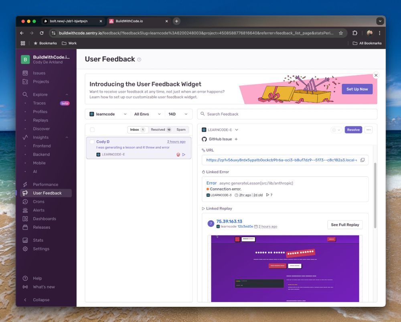This screenshot has width=401, height=322.
Task: Open Projects in the sidebar
Action: coord(41,82)
